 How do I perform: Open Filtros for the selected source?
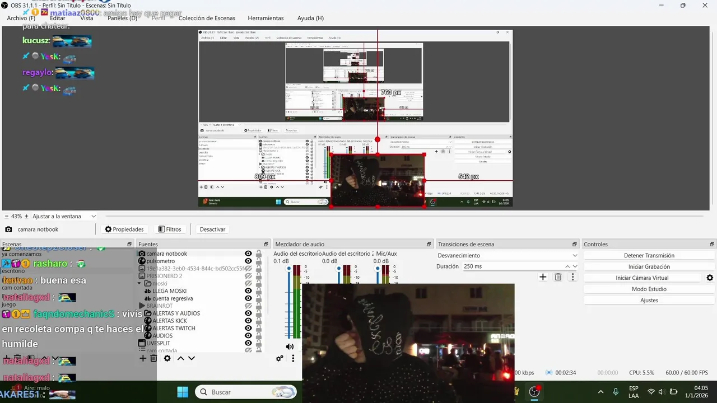point(170,229)
